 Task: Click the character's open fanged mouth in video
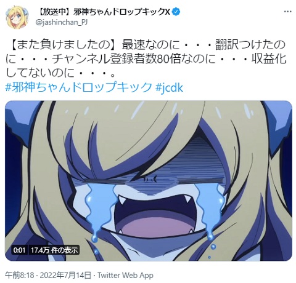[x=155, y=216]
